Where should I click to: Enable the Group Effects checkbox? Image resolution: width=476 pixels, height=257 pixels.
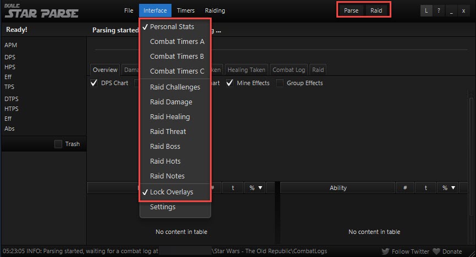pyautogui.click(x=280, y=83)
